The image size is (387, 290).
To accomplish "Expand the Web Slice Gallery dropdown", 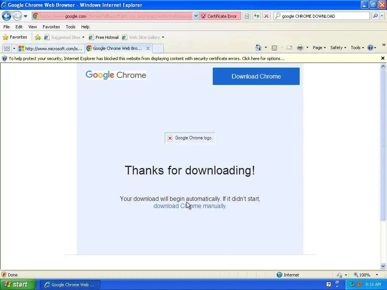I will pyautogui.click(x=163, y=37).
